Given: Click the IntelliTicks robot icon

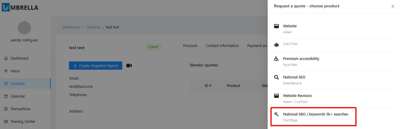Looking at the screenshot, I should [276, 45].
